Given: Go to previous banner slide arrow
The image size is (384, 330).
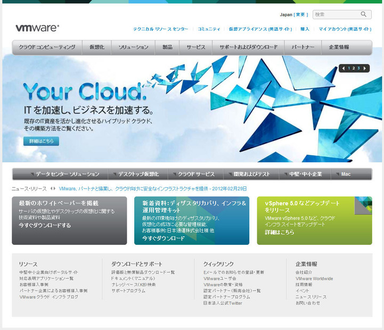Looking at the screenshot, I should point(343,68).
